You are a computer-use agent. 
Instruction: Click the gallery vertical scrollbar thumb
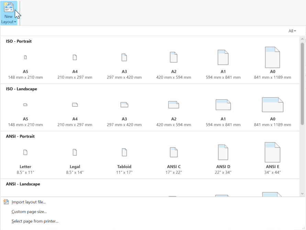point(302,84)
